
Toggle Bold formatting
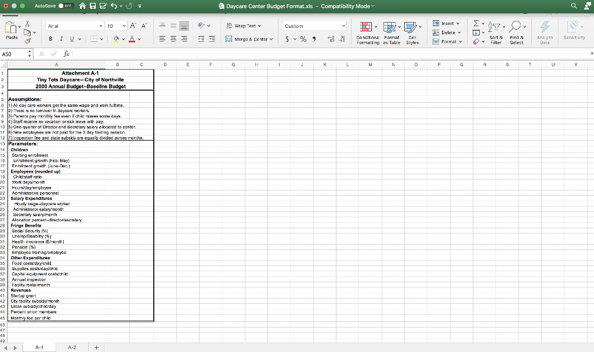click(x=50, y=39)
